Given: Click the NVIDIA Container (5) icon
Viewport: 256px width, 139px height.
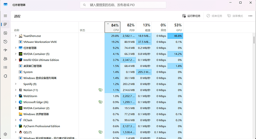Looking at the screenshot, I should click(x=20, y=54).
